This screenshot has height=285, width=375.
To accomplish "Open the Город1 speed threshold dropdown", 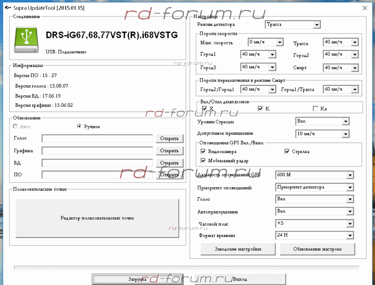I will [258, 54].
